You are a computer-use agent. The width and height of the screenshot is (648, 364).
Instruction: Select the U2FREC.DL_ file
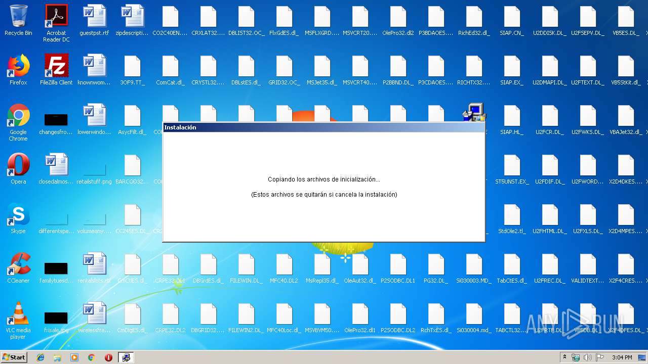(x=550, y=268)
